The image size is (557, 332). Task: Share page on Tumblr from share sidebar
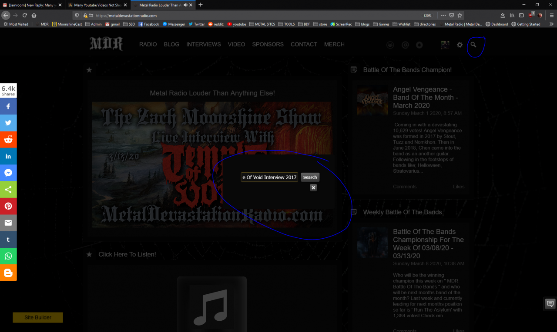8,239
